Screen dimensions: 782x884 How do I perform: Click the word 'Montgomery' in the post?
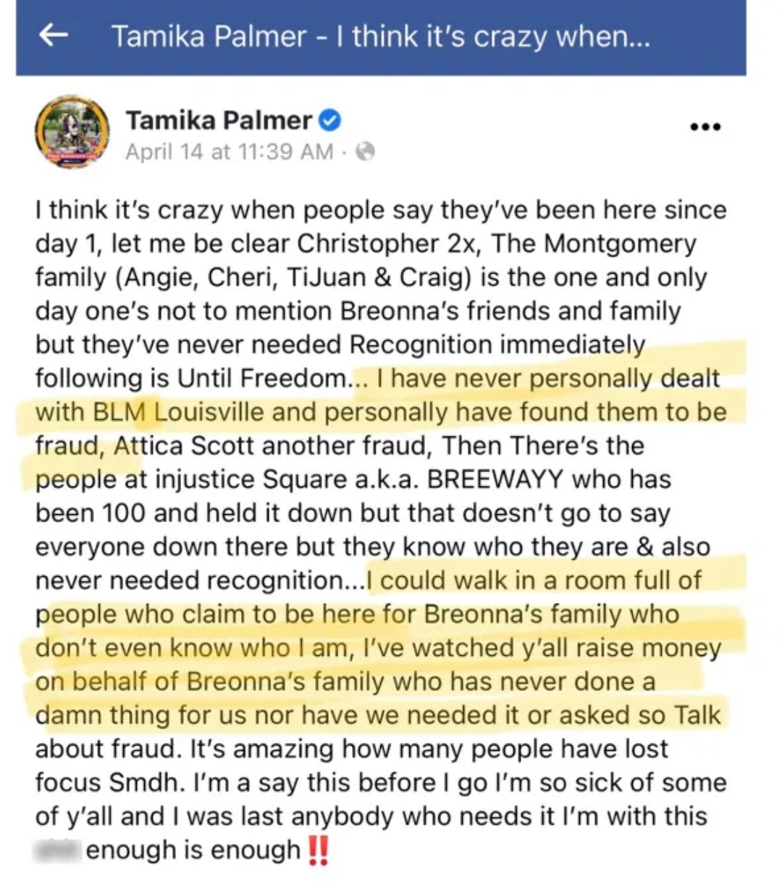tap(620, 244)
